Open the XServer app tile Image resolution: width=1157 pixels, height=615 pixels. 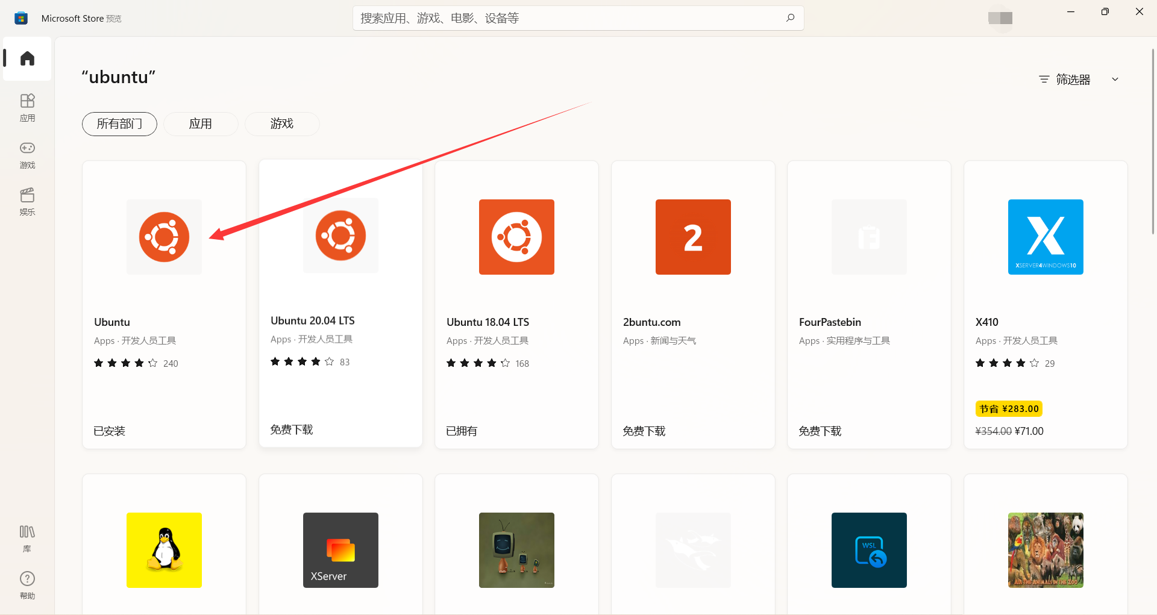tap(340, 550)
